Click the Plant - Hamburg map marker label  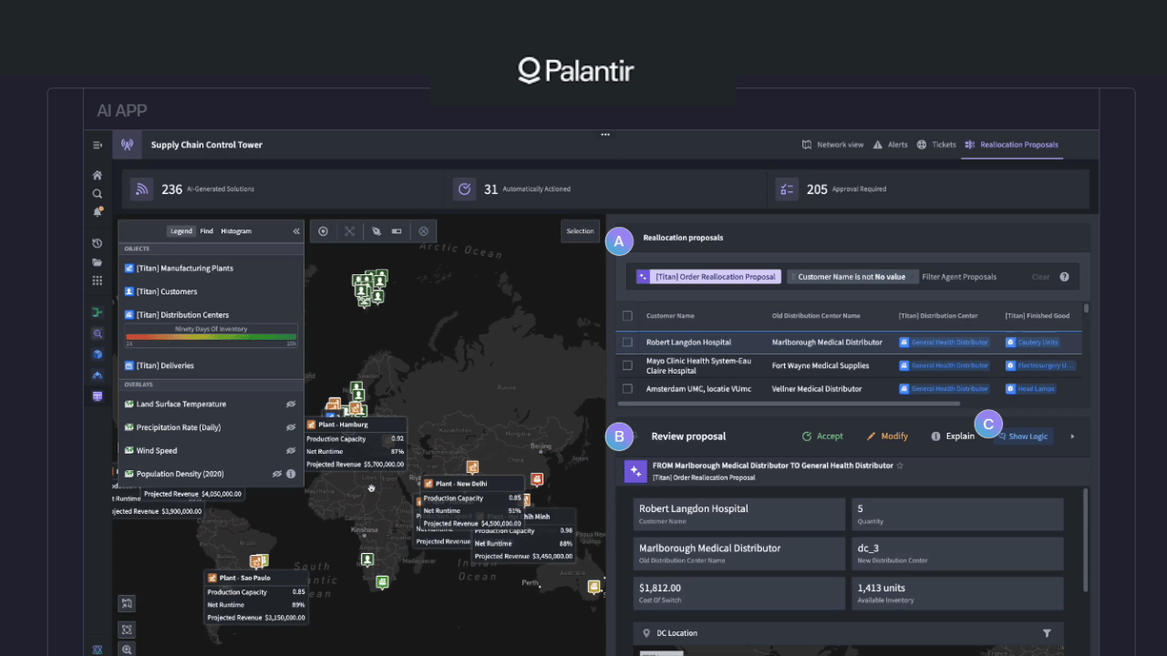tap(356, 425)
